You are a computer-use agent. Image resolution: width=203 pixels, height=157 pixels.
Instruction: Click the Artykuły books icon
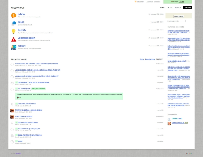(13, 47)
